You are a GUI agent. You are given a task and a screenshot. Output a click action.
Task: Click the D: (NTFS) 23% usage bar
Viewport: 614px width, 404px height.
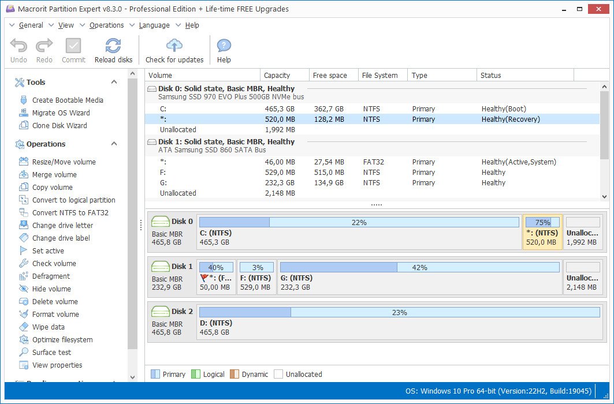pos(399,312)
